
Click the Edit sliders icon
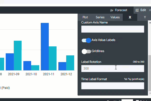(x=137, y=10)
